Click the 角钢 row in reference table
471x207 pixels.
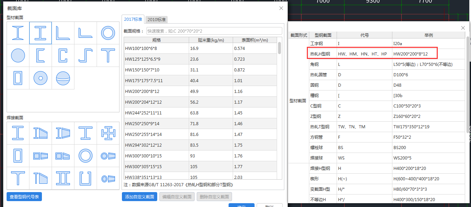click(x=387, y=64)
